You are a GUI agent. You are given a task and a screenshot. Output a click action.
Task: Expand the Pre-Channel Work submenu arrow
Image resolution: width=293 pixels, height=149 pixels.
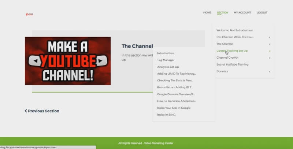click(270, 37)
